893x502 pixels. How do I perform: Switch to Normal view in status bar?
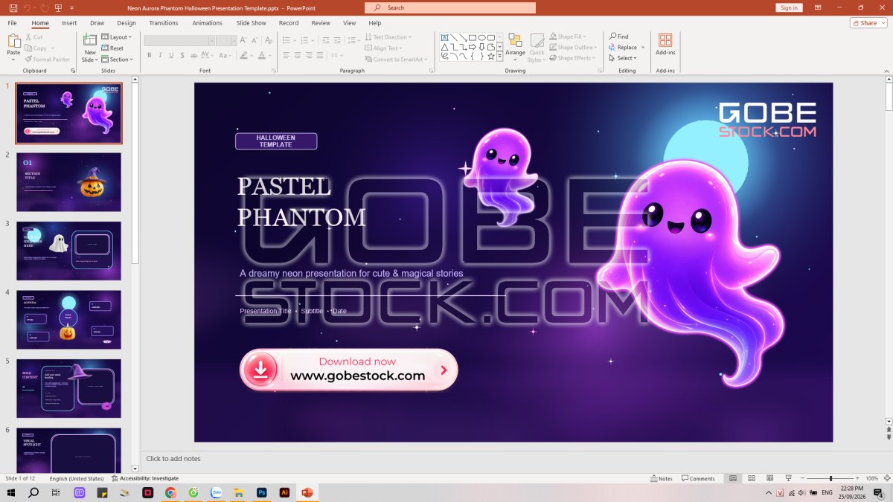pyautogui.click(x=733, y=478)
